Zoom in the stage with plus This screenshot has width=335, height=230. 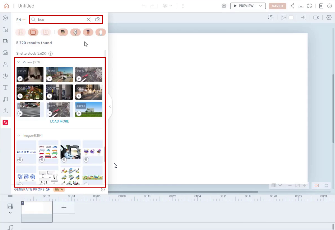(305, 185)
